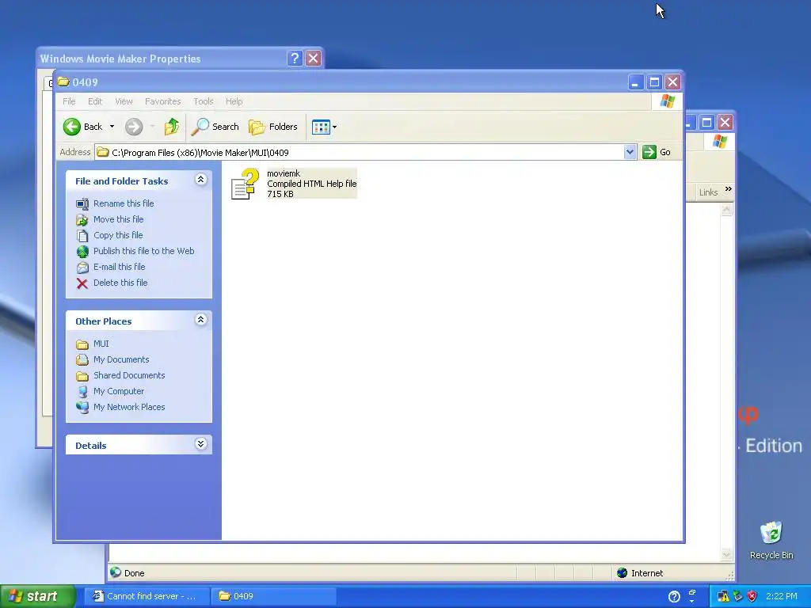This screenshot has width=811, height=608.
Task: Click the Publish to Web globe icon
Action: (x=82, y=251)
